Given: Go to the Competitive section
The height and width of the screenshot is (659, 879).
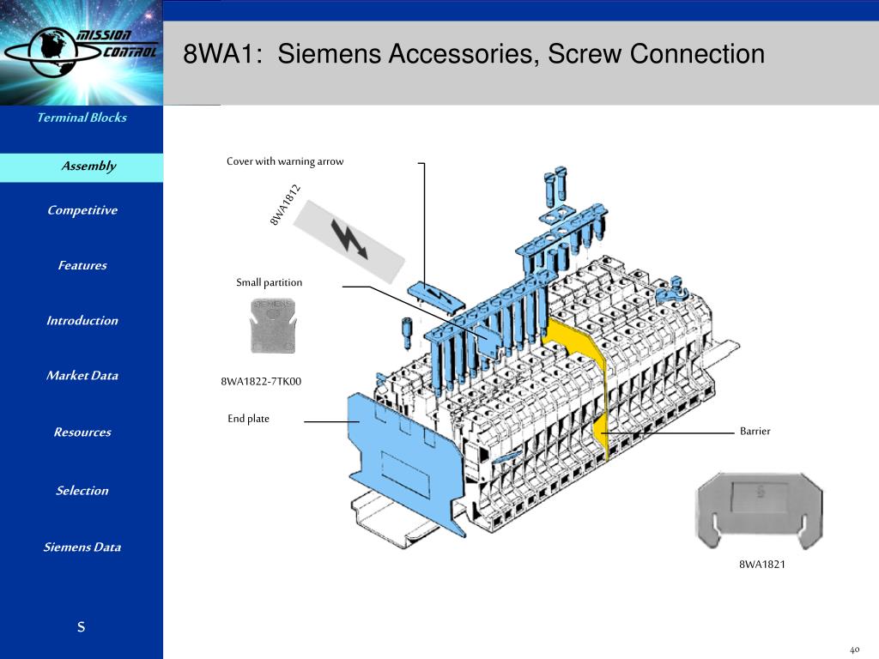Looking at the screenshot, I should coord(82,210).
